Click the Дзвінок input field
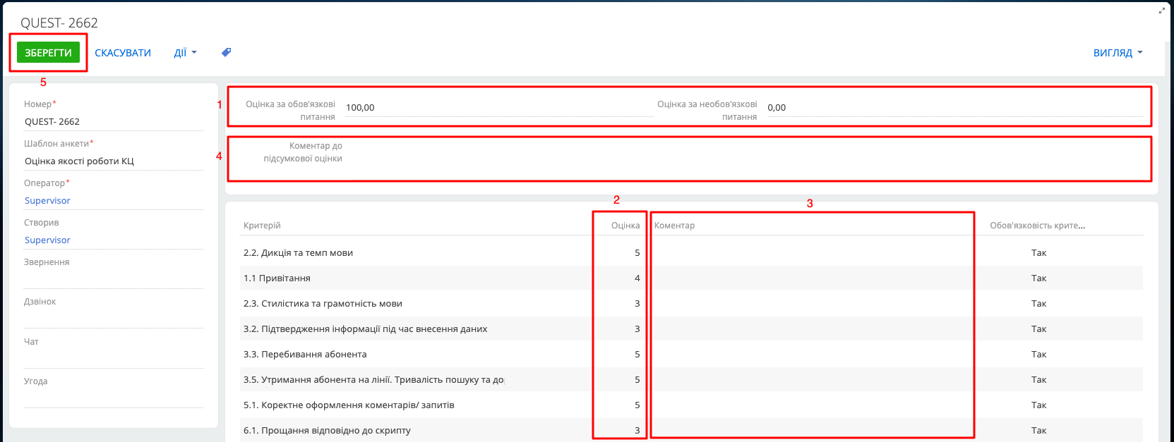The image size is (1174, 442). pos(113,319)
